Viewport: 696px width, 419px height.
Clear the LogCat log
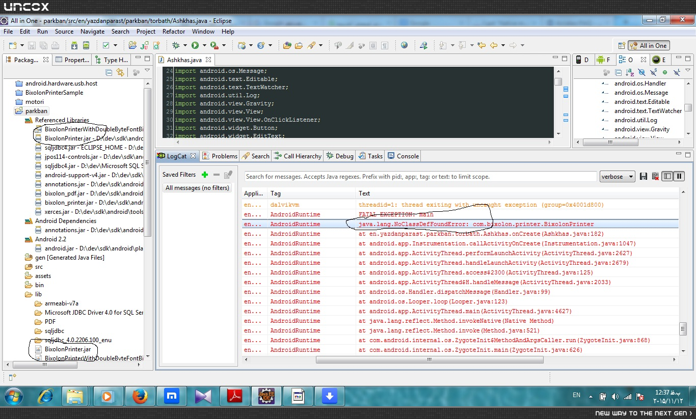click(x=655, y=177)
